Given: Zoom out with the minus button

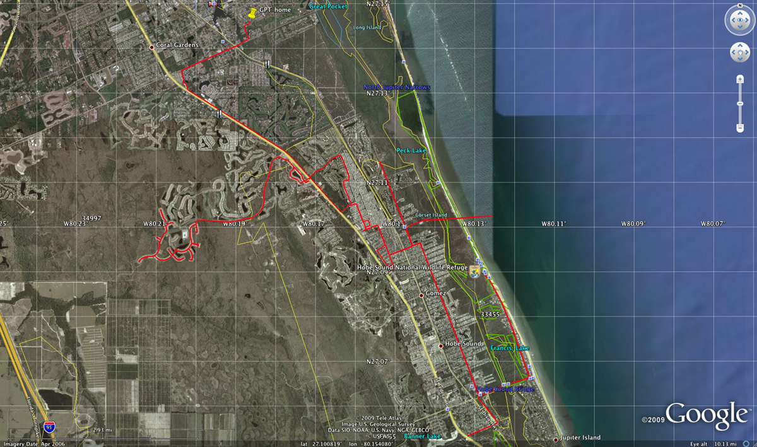Looking at the screenshot, I should (740, 128).
